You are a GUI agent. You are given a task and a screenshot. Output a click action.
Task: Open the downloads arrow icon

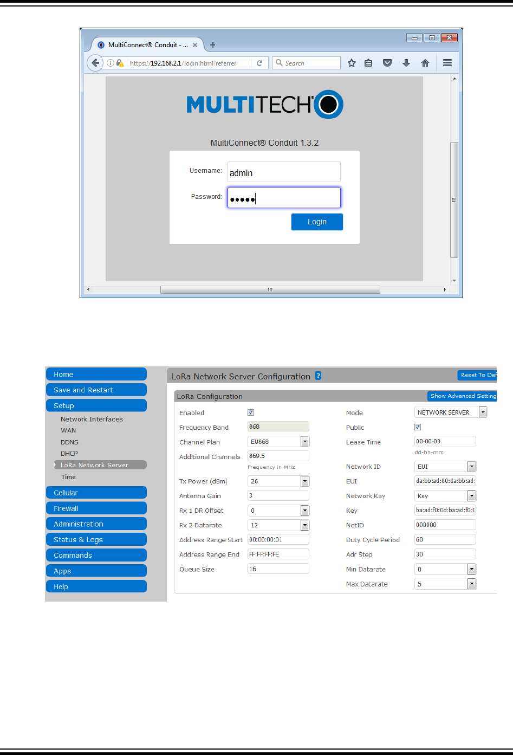(x=406, y=63)
